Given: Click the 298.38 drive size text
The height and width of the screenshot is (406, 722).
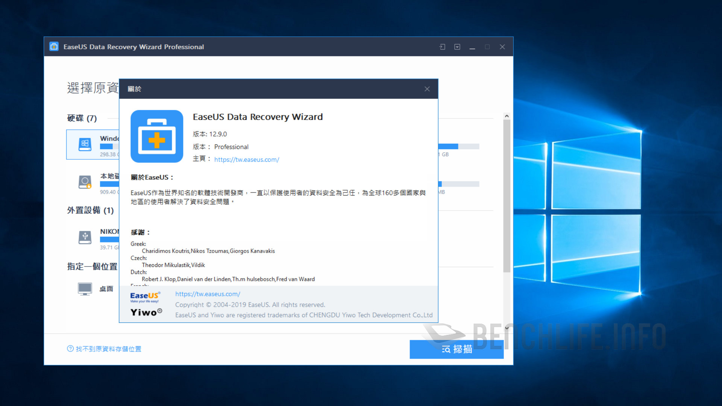Looking at the screenshot, I should 109,155.
